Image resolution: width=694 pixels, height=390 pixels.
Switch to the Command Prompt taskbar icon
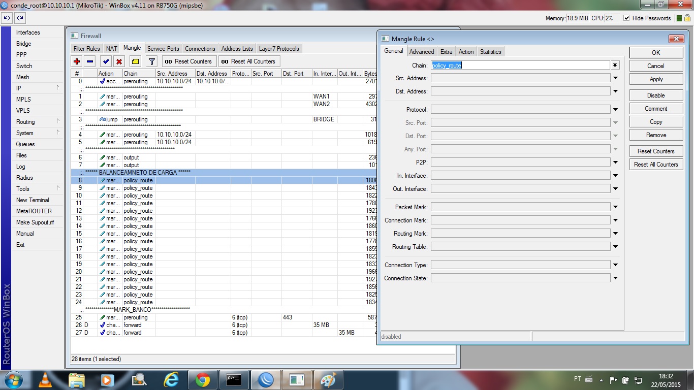point(234,380)
